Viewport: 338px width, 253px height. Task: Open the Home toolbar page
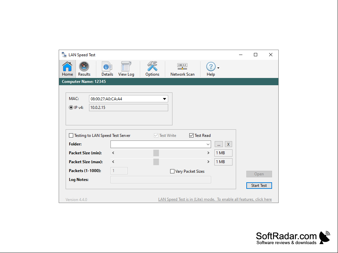(x=68, y=69)
